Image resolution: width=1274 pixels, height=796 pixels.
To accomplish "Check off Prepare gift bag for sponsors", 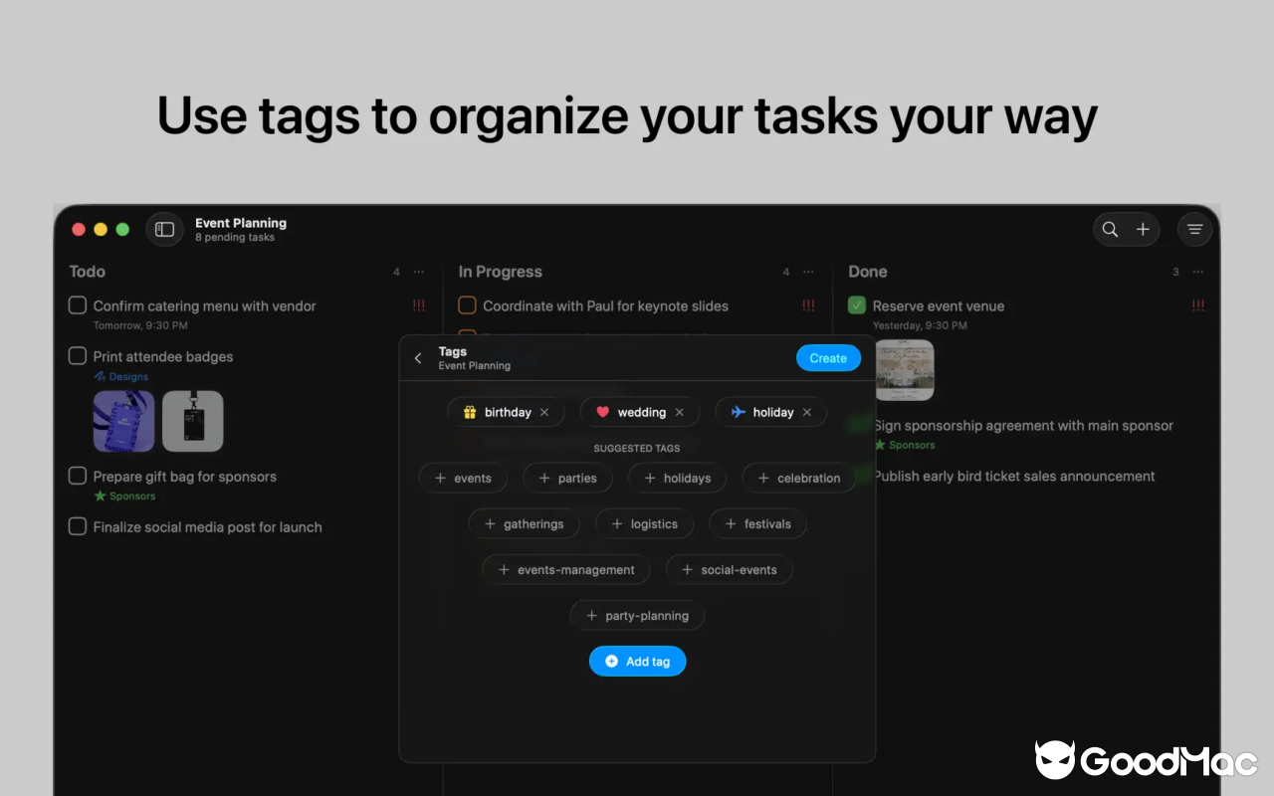I will 77,476.
